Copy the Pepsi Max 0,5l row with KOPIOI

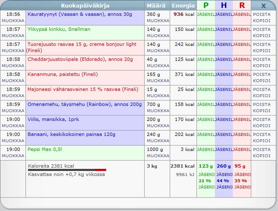pos(262,156)
